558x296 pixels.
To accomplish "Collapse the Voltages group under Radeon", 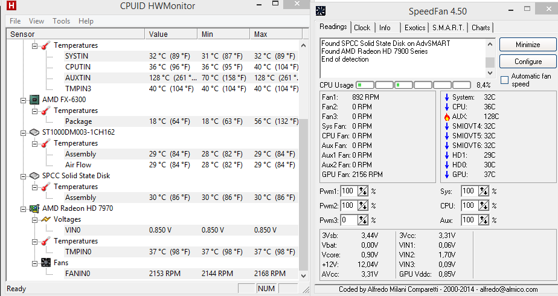I will pos(34,220).
